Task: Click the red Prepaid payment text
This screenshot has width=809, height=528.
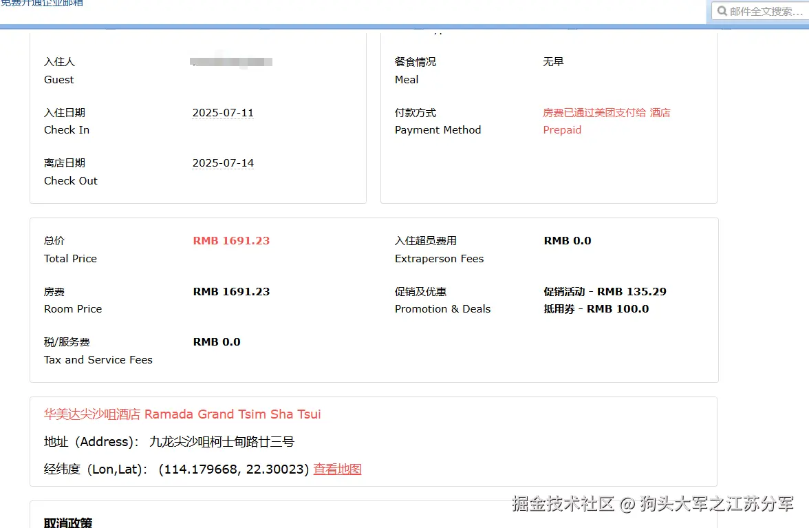Action: [562, 130]
